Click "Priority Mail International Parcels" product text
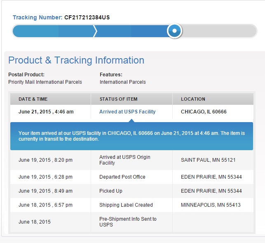Screen dimensions: 265x243 [45, 82]
